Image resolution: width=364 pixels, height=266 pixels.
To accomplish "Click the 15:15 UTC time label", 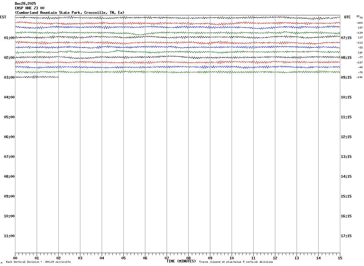I will [346, 196].
